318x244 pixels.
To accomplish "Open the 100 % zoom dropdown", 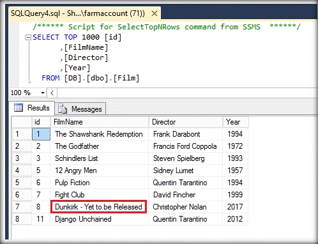I will [43, 93].
